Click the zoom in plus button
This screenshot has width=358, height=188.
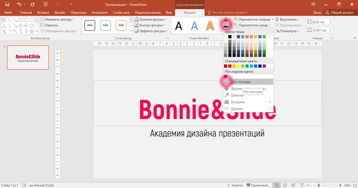pos(340,185)
